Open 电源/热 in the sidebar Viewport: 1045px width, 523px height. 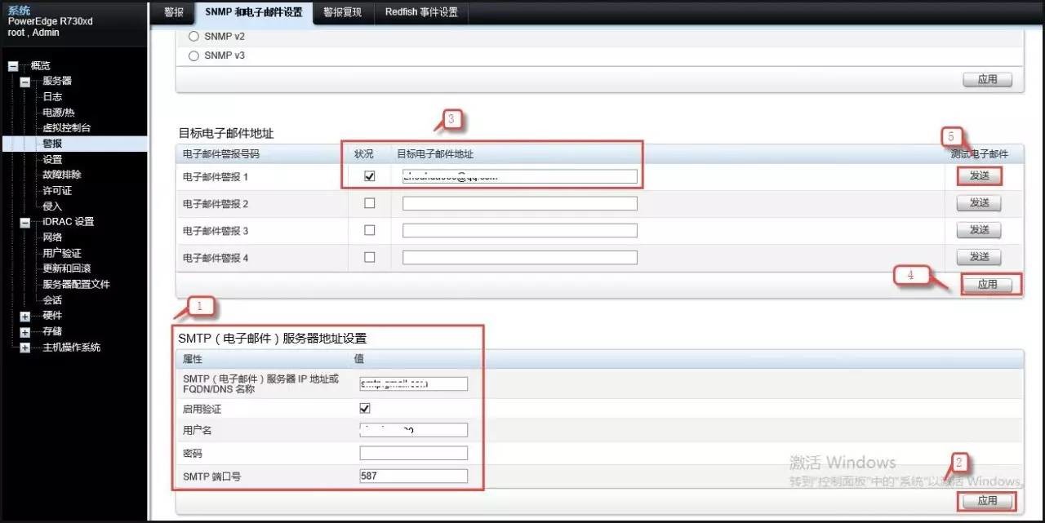point(59,113)
